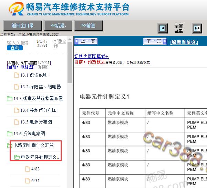Go to previous page with 上一页
This screenshot has height=188, width=207.
point(86,41)
